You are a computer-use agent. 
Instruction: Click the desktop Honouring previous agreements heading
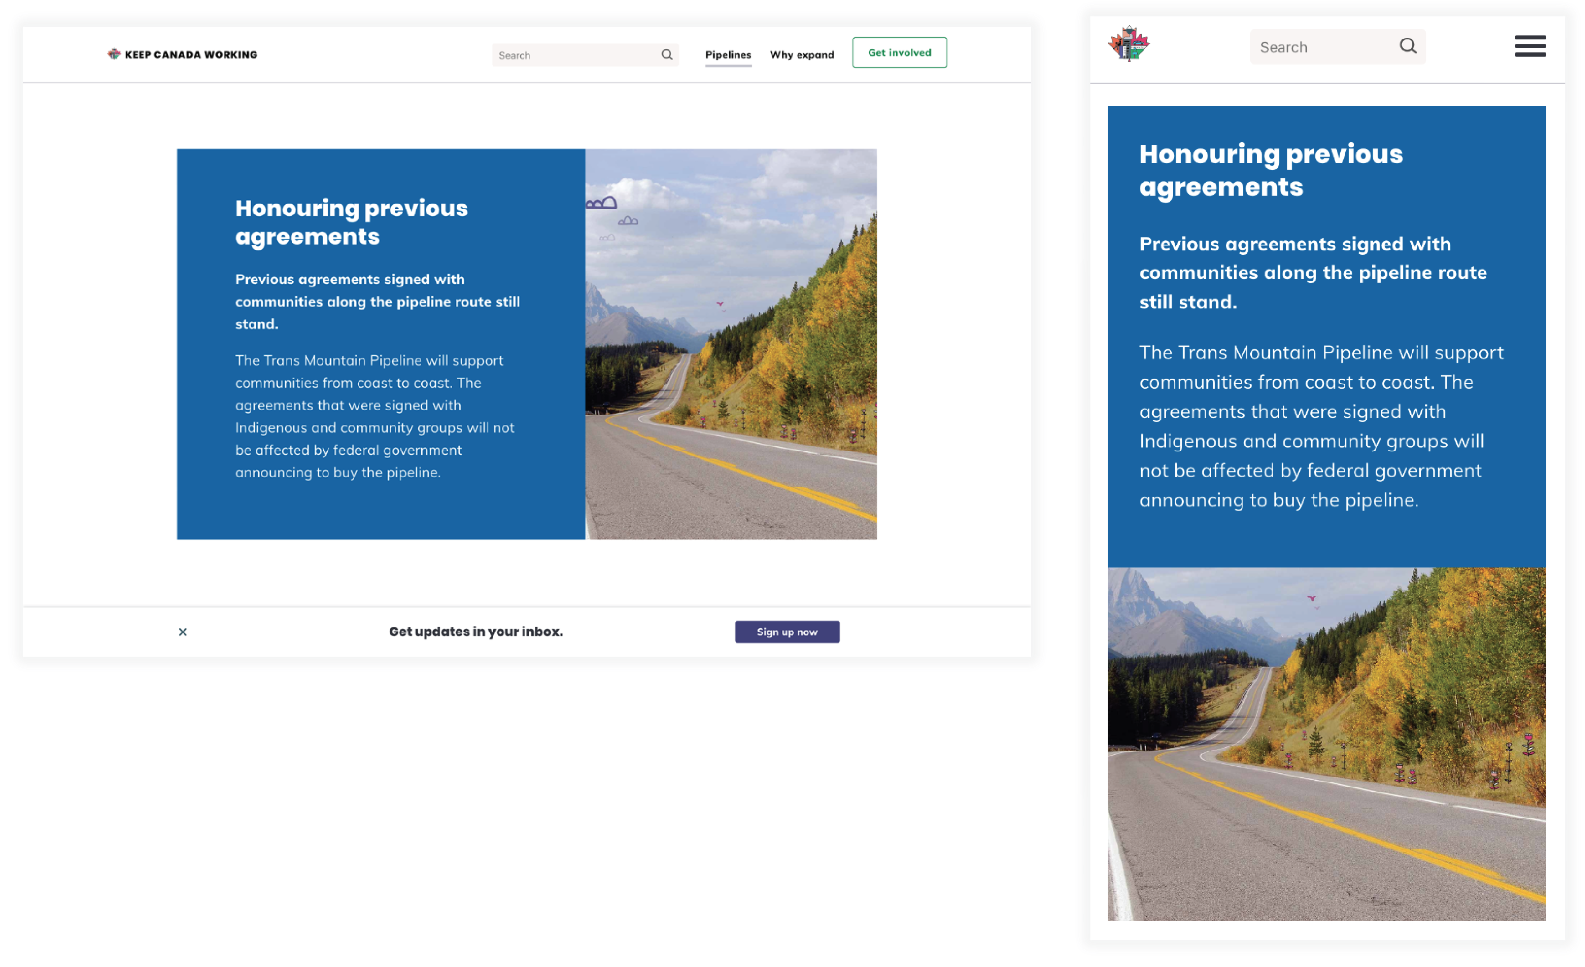pyautogui.click(x=352, y=222)
